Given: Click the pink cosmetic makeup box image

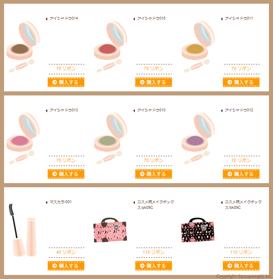Looking at the screenshot, I should click(x=110, y=230).
